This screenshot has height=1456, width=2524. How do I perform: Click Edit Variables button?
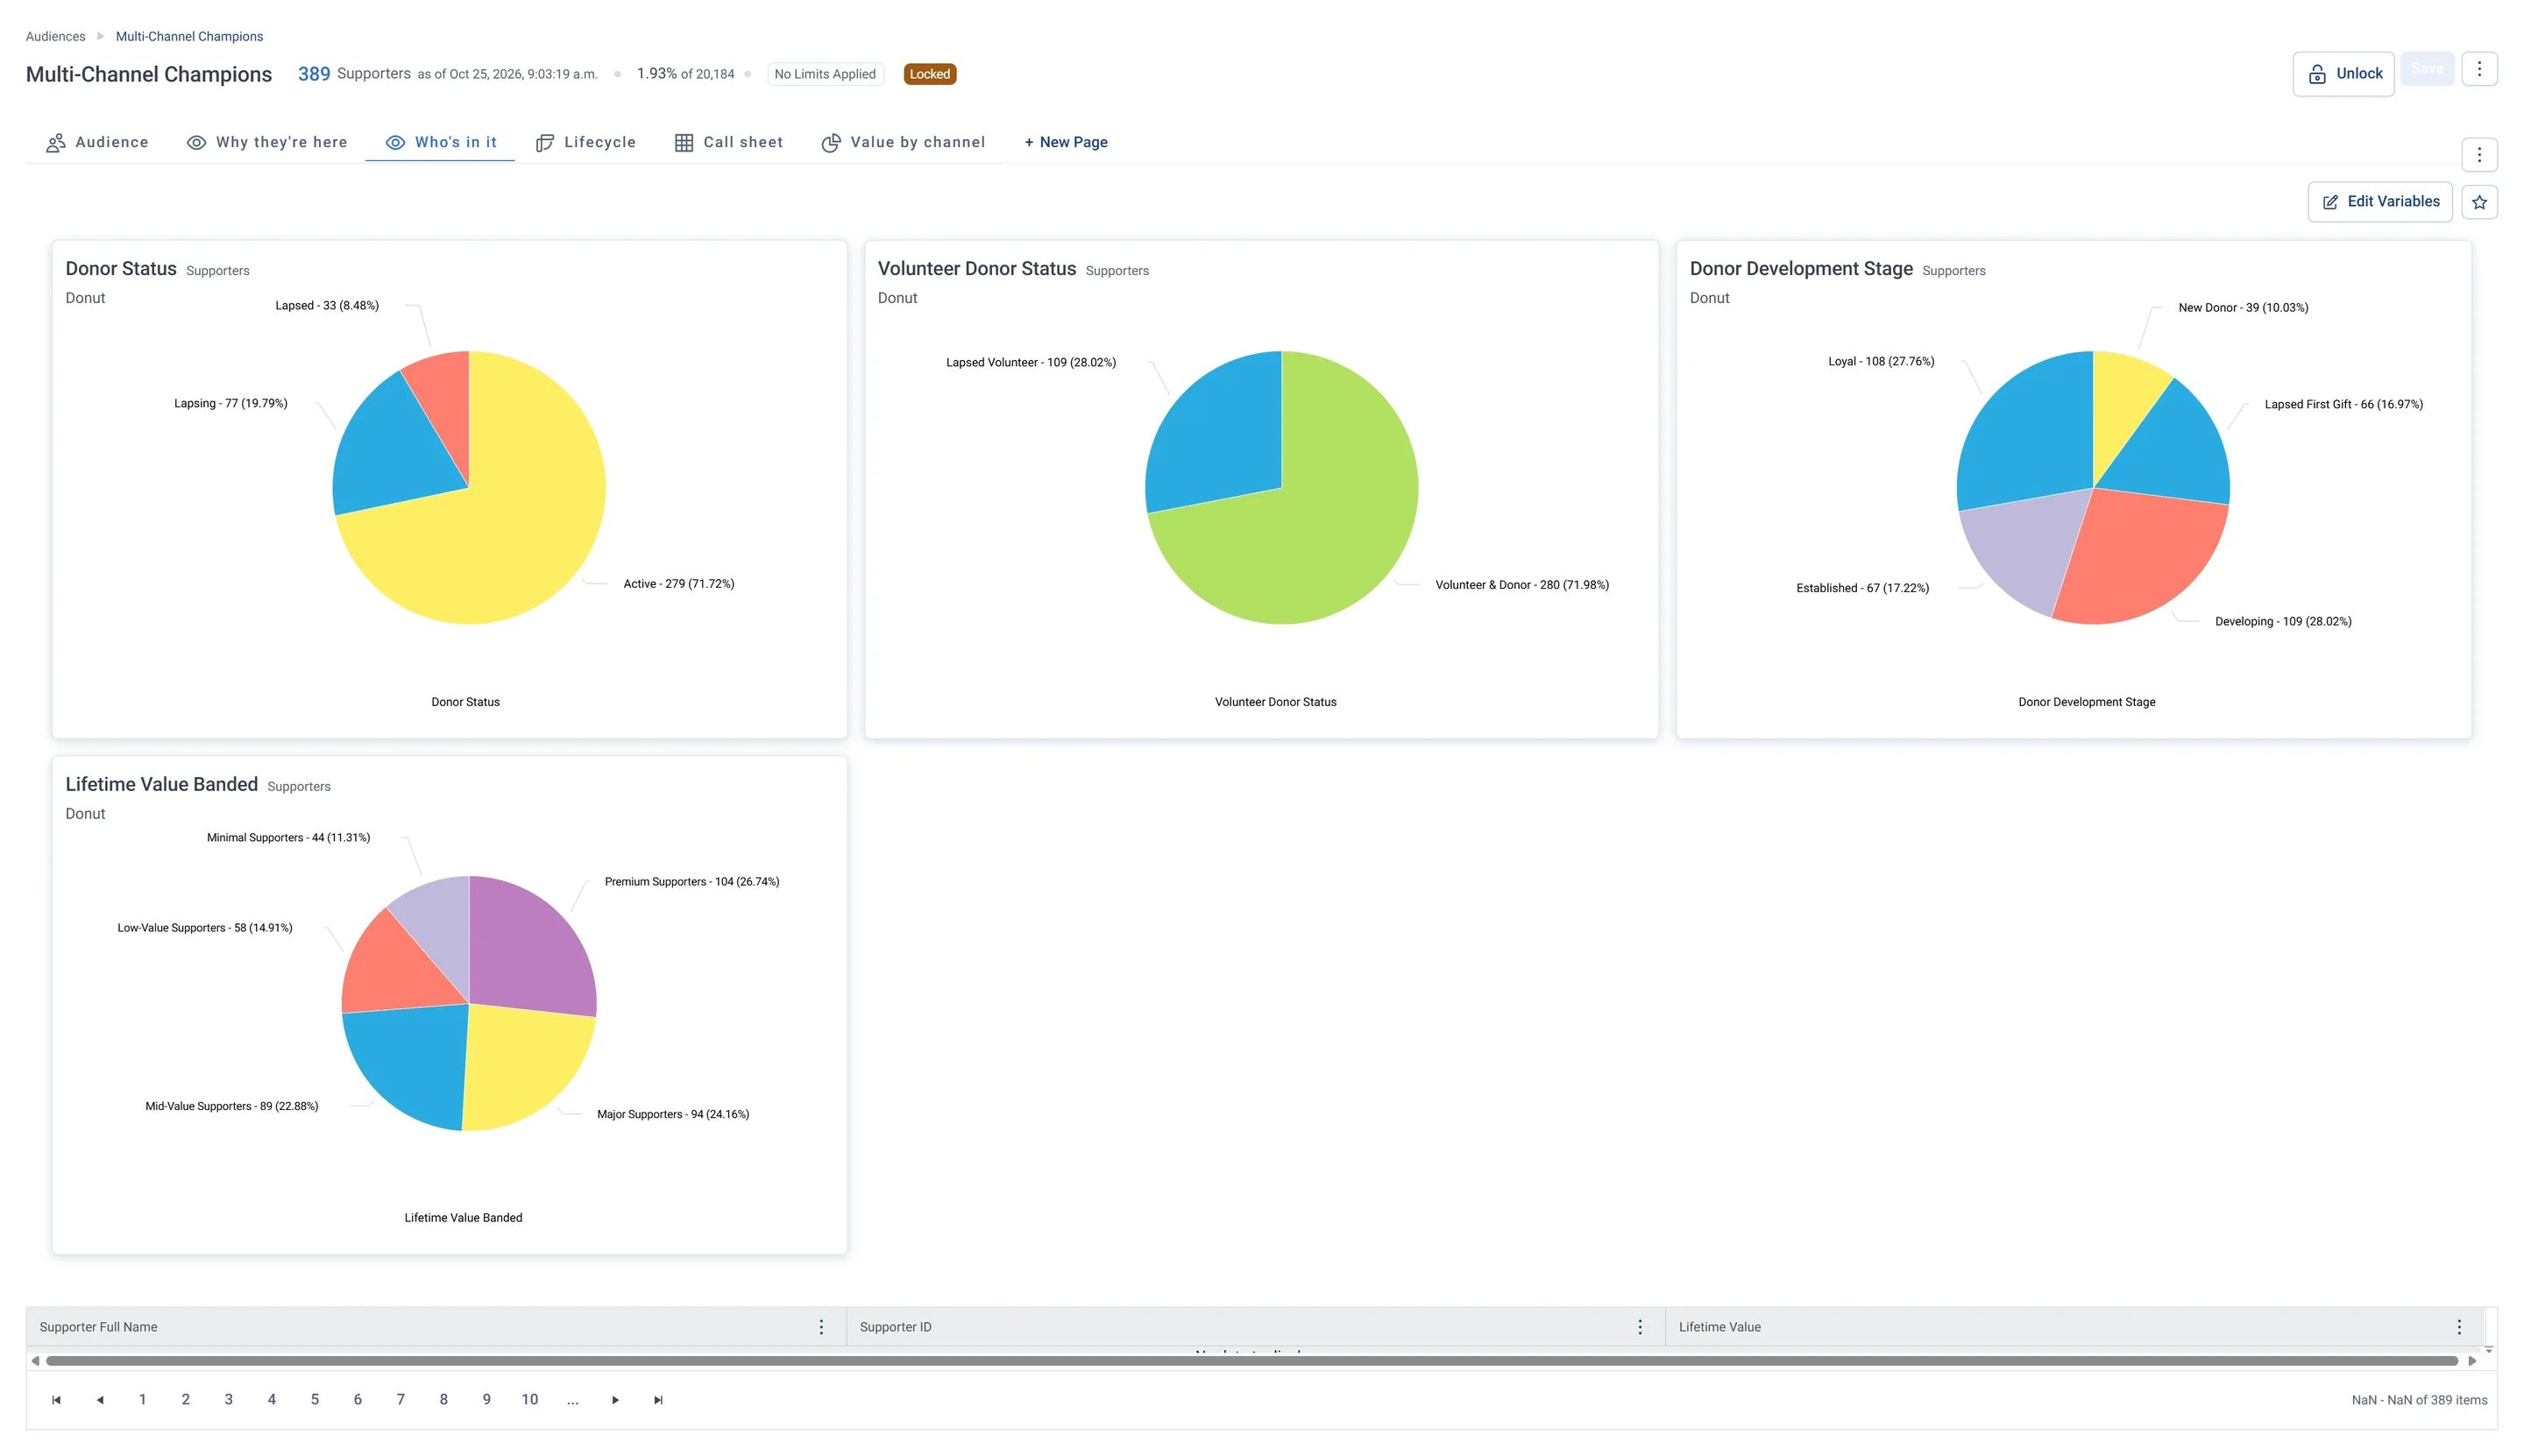[x=2379, y=202]
